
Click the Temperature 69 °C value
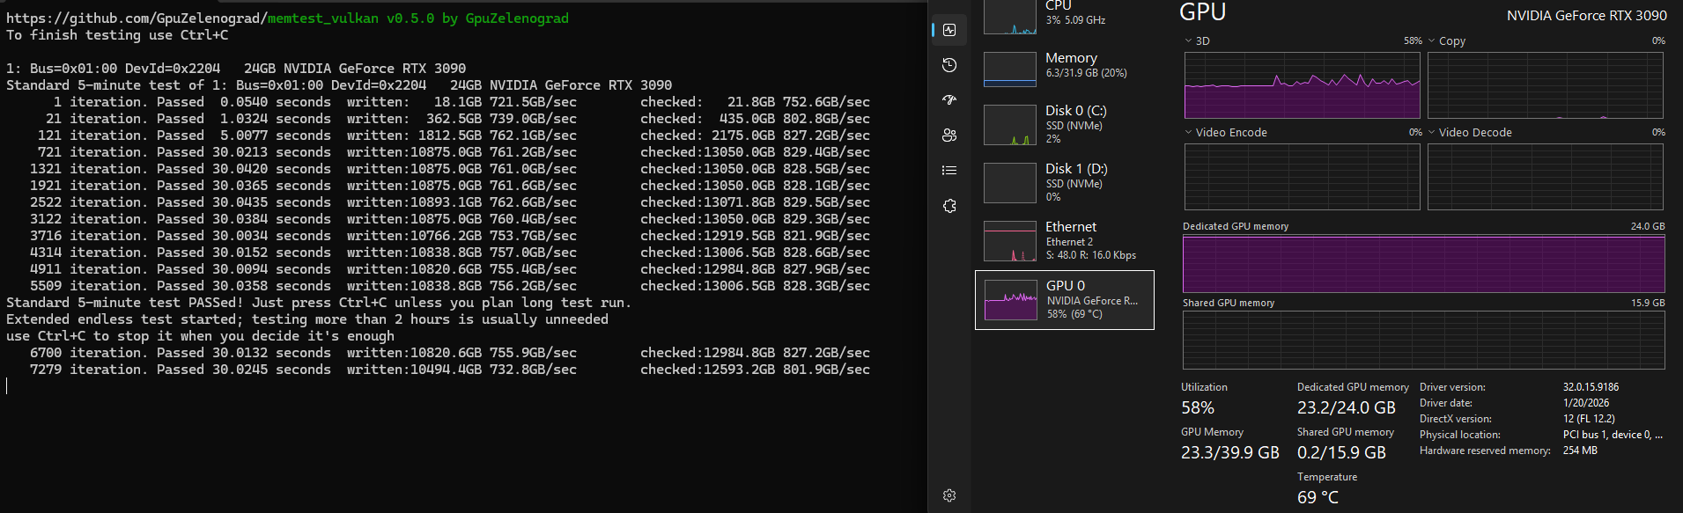coord(1318,497)
